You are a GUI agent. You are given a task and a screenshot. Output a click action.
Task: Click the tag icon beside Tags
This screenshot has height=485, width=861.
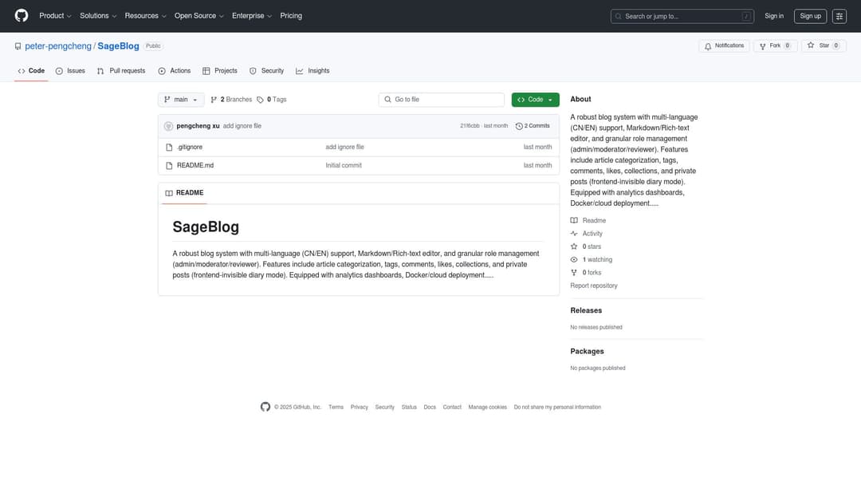(x=260, y=100)
